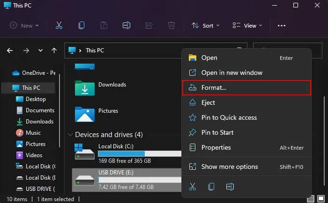328x203 pixels.
Task: Click the This PC address bar
Action: 141,51
